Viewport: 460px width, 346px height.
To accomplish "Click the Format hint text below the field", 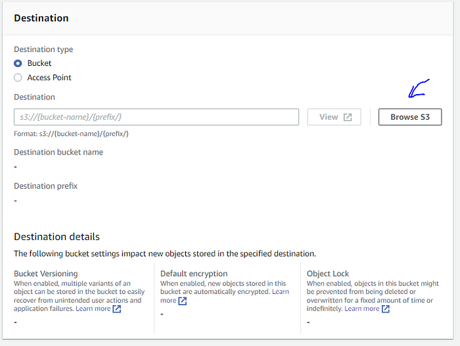I will pos(71,134).
